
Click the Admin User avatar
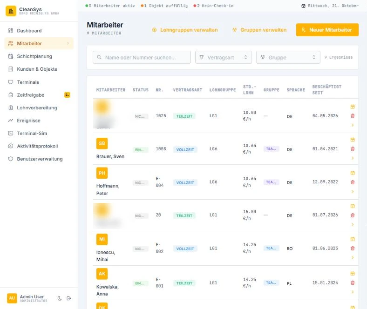(x=12, y=298)
